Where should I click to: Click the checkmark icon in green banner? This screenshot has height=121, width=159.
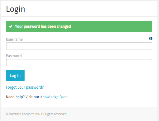coord(11,26)
